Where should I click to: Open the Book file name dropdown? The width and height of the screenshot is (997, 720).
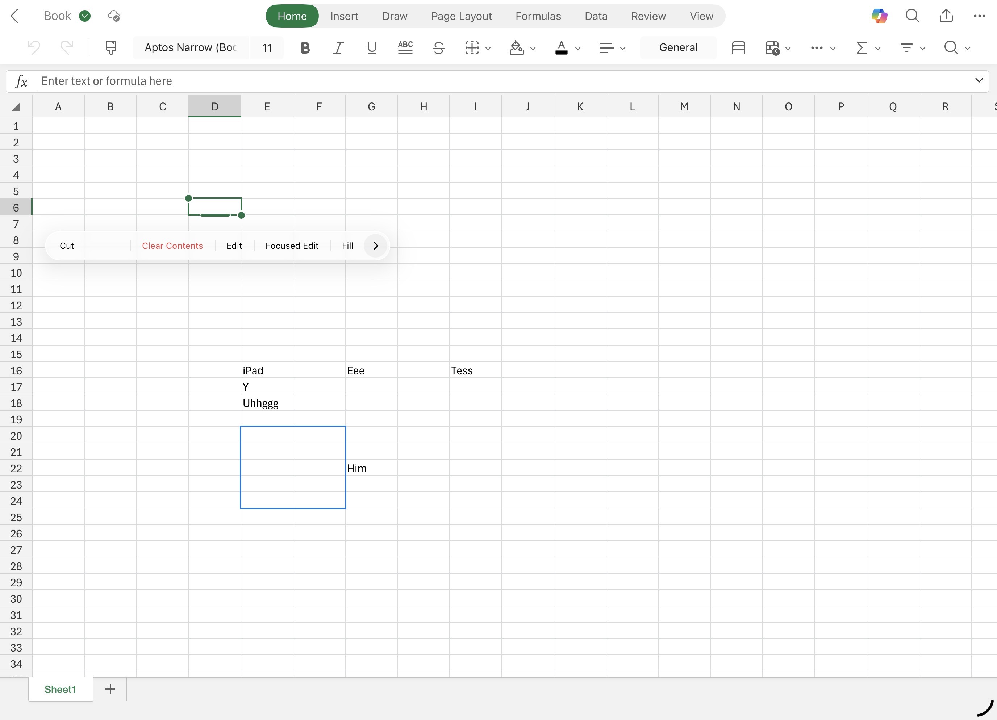click(x=85, y=16)
